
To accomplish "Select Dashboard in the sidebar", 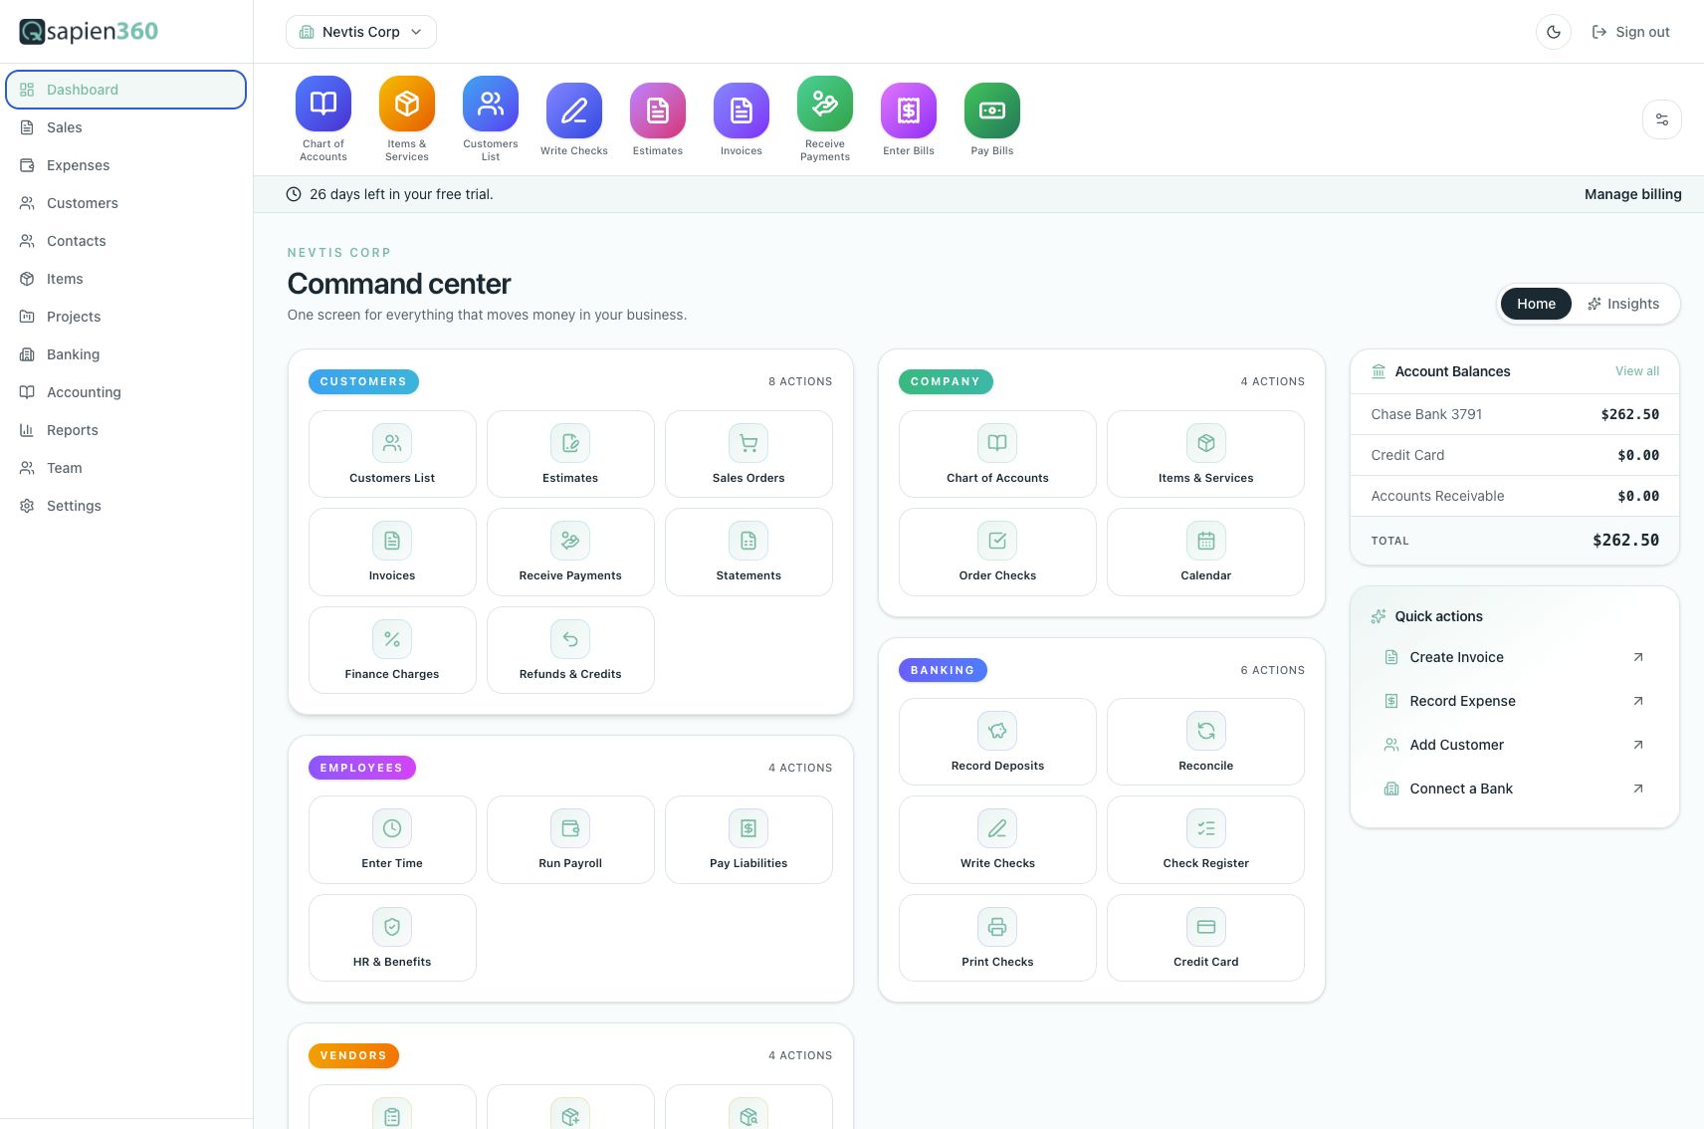I will tap(126, 90).
